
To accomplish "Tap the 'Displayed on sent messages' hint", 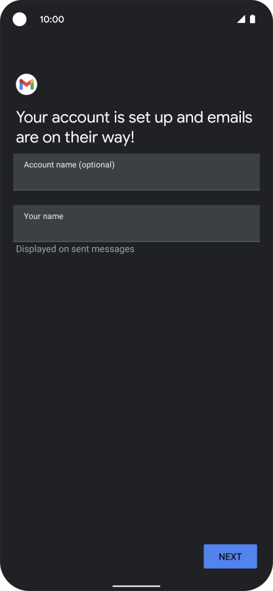I will (x=75, y=249).
